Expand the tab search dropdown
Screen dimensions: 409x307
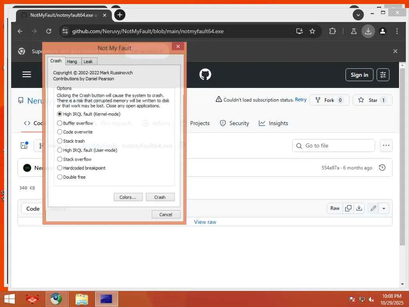tap(358, 15)
